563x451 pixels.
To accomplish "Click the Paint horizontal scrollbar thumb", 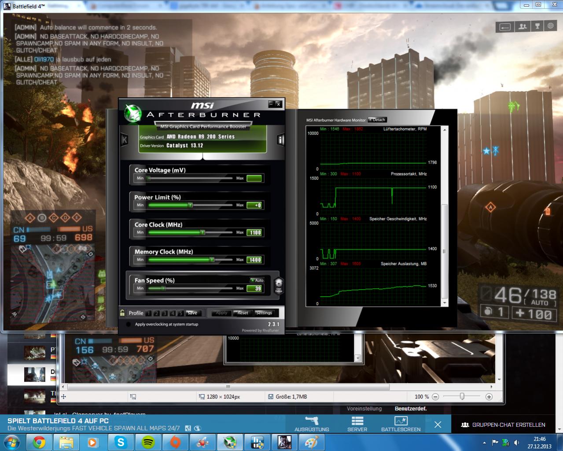I will pos(228,388).
